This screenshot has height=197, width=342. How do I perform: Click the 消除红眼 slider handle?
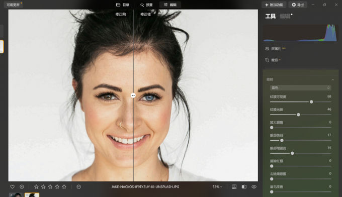click(272, 166)
